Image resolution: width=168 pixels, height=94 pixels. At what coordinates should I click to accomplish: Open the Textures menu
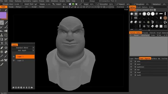18,1
